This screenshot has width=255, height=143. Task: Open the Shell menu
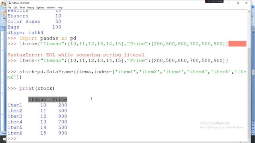22,8
